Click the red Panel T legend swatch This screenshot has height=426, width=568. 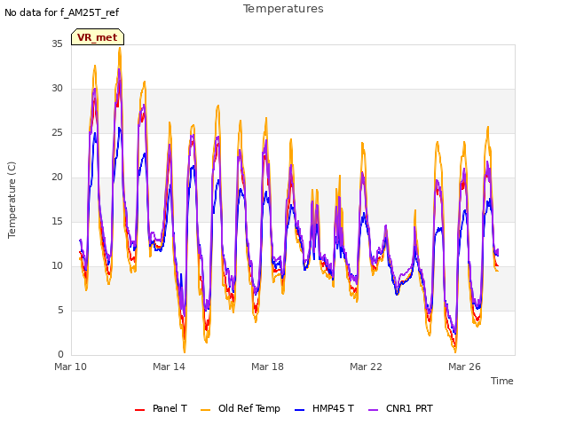click(x=140, y=410)
